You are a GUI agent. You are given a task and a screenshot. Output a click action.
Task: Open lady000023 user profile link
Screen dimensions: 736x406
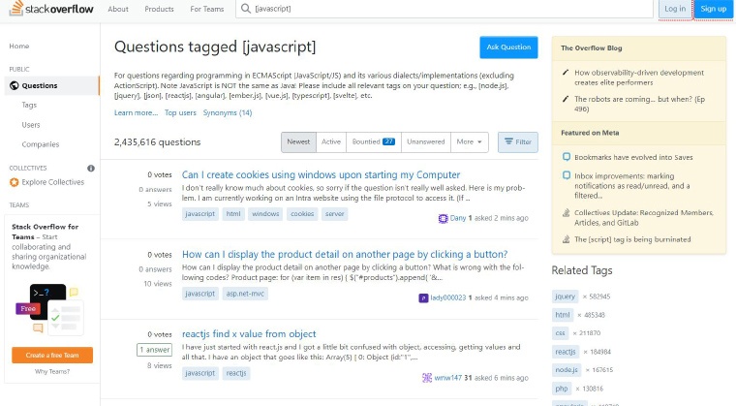point(447,297)
